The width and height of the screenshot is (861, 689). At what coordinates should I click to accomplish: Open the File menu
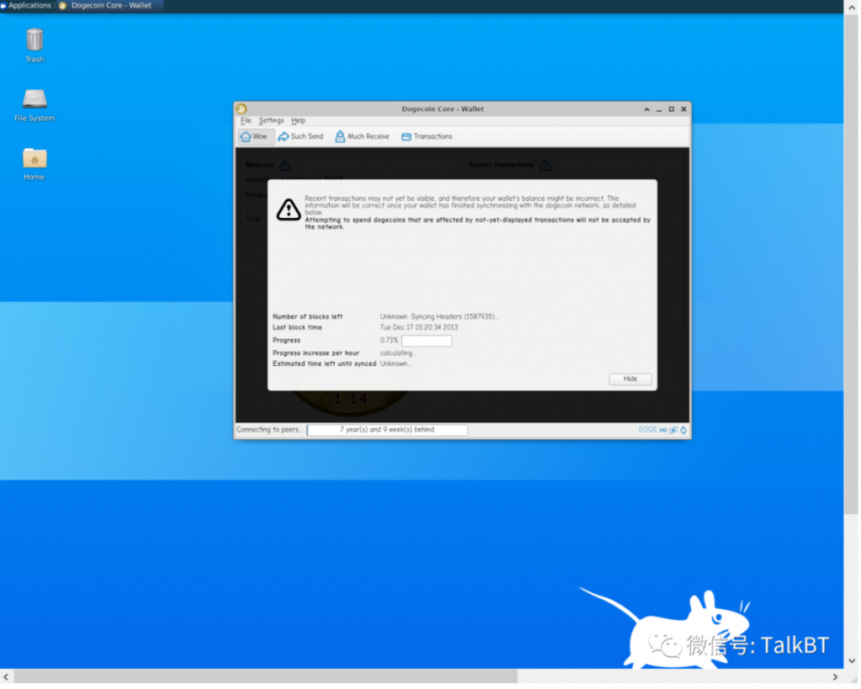(x=246, y=121)
